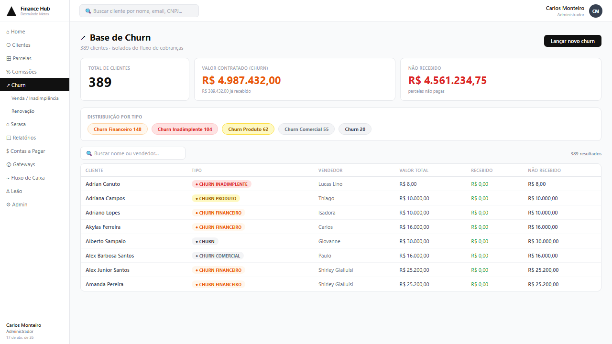612x344 pixels.
Task: Click the Buscar nome ou vendedor search field
Action: [132, 153]
